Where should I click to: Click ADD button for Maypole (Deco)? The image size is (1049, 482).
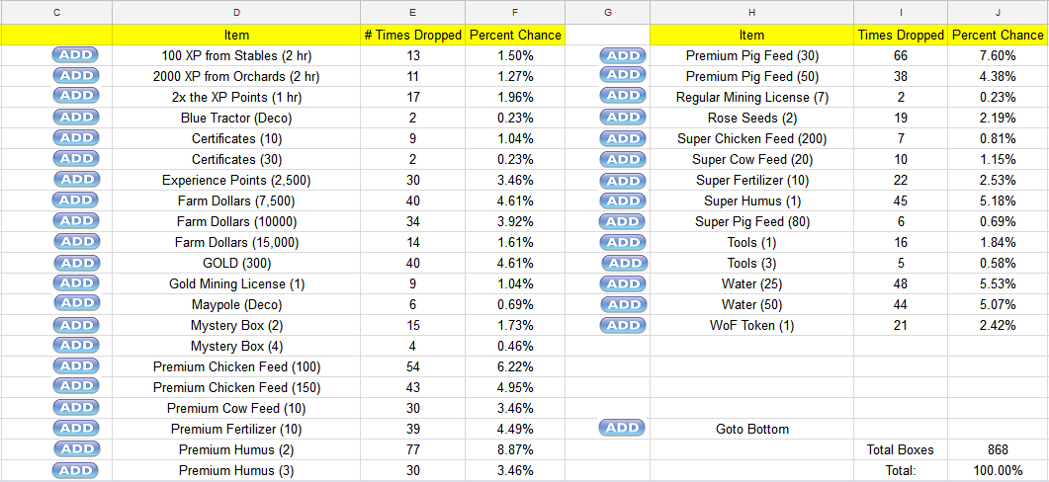[77, 303]
